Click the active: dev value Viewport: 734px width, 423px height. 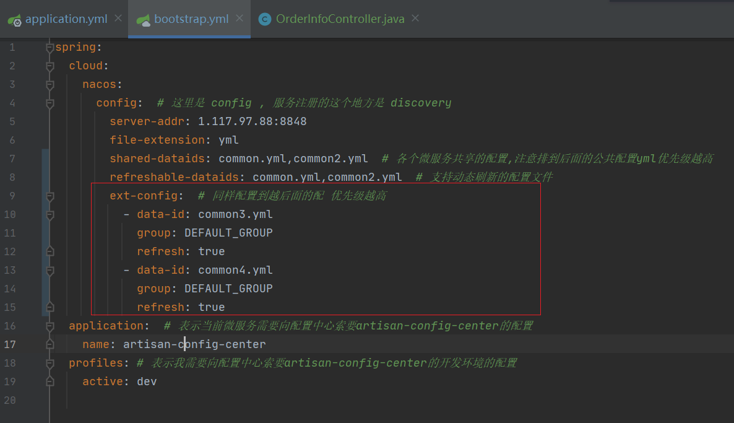click(x=147, y=382)
